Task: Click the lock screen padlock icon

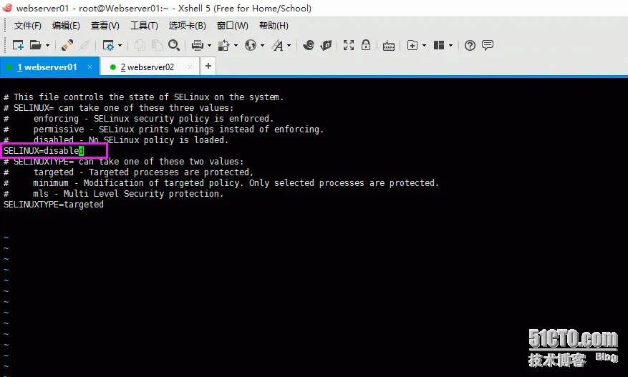Action: [366, 45]
